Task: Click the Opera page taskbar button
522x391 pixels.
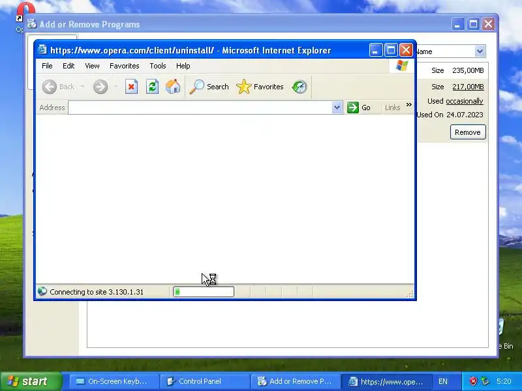Action: pos(386,381)
